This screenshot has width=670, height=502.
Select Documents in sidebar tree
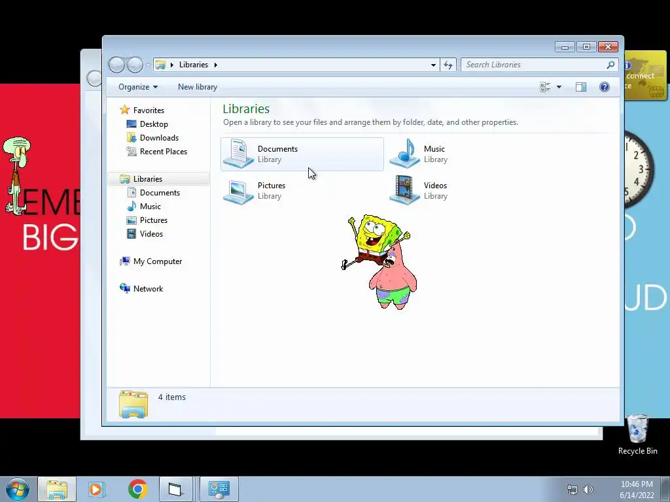pos(160,193)
